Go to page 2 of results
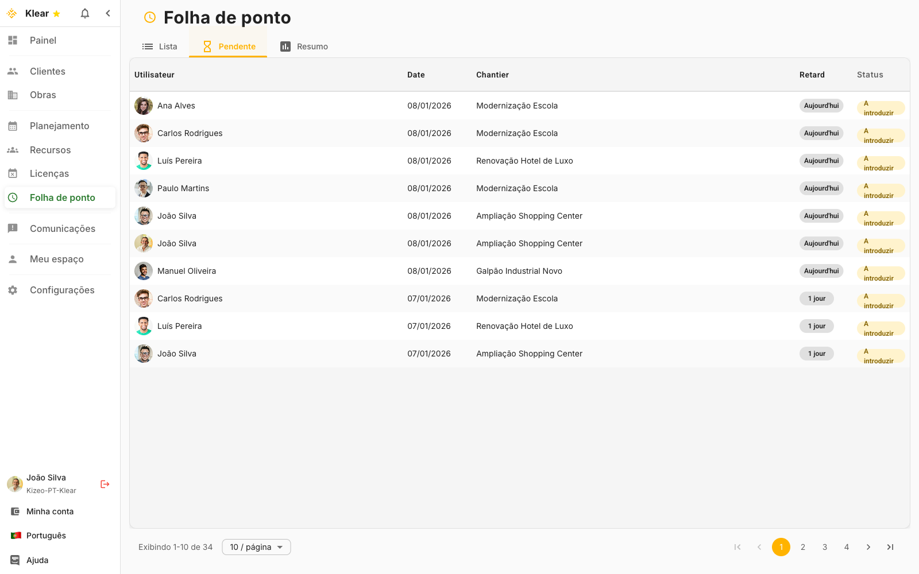 [x=802, y=547]
